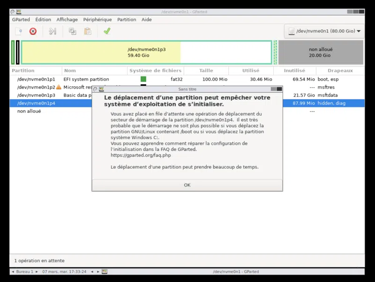375x282 pixels.
Task: Click the paste partition toolbar icon
Action: [x=88, y=31]
